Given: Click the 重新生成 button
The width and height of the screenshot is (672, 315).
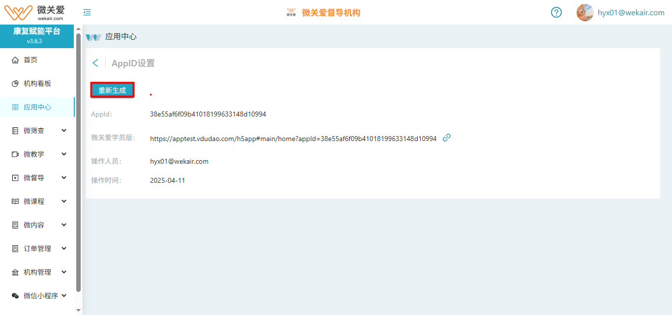Looking at the screenshot, I should [x=112, y=90].
